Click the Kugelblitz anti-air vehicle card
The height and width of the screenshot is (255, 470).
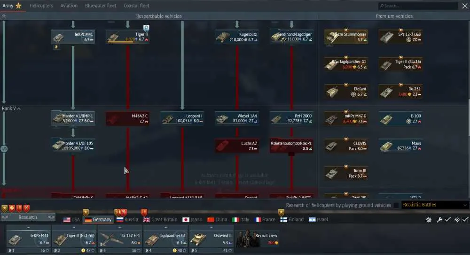(237, 37)
